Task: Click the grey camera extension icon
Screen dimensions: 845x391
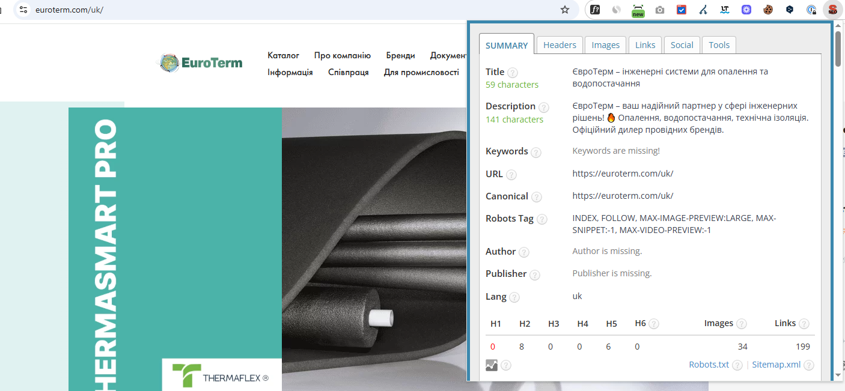Action: pyautogui.click(x=660, y=10)
